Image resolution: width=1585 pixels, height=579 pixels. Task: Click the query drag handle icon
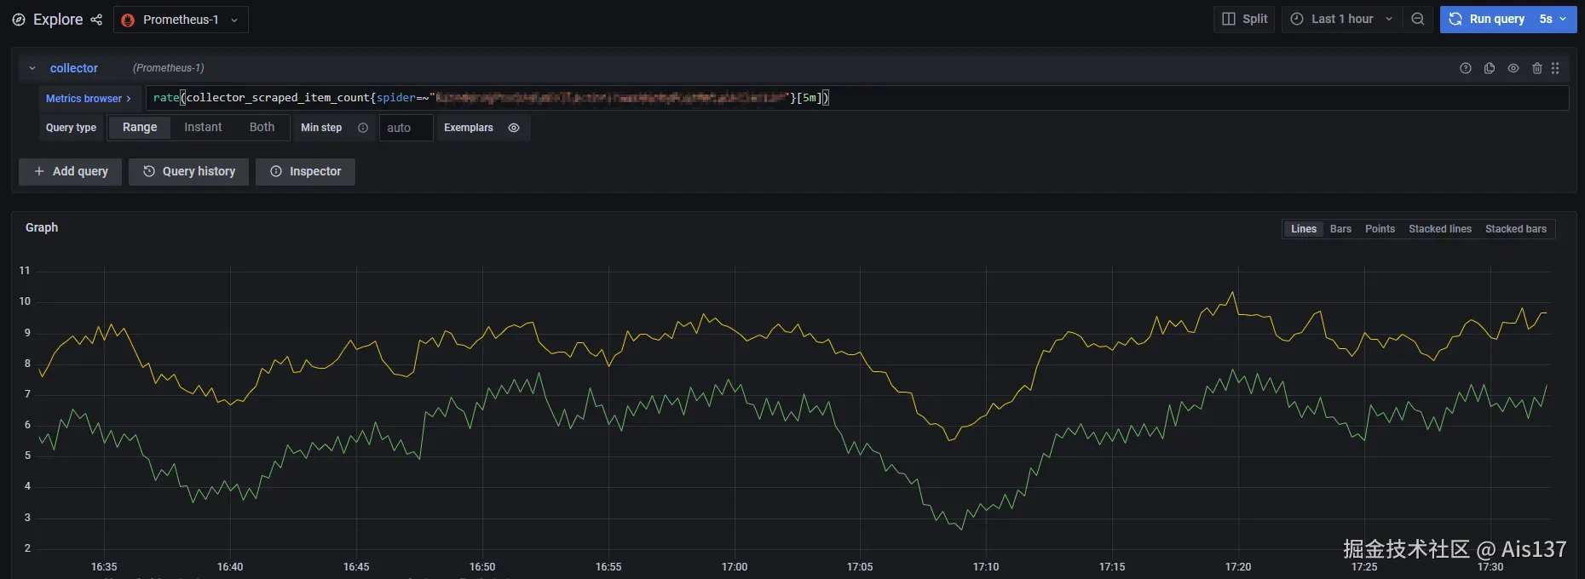[x=1555, y=68]
